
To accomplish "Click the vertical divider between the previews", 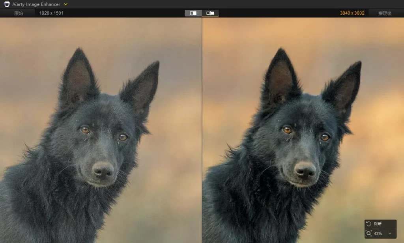I will coord(202,130).
